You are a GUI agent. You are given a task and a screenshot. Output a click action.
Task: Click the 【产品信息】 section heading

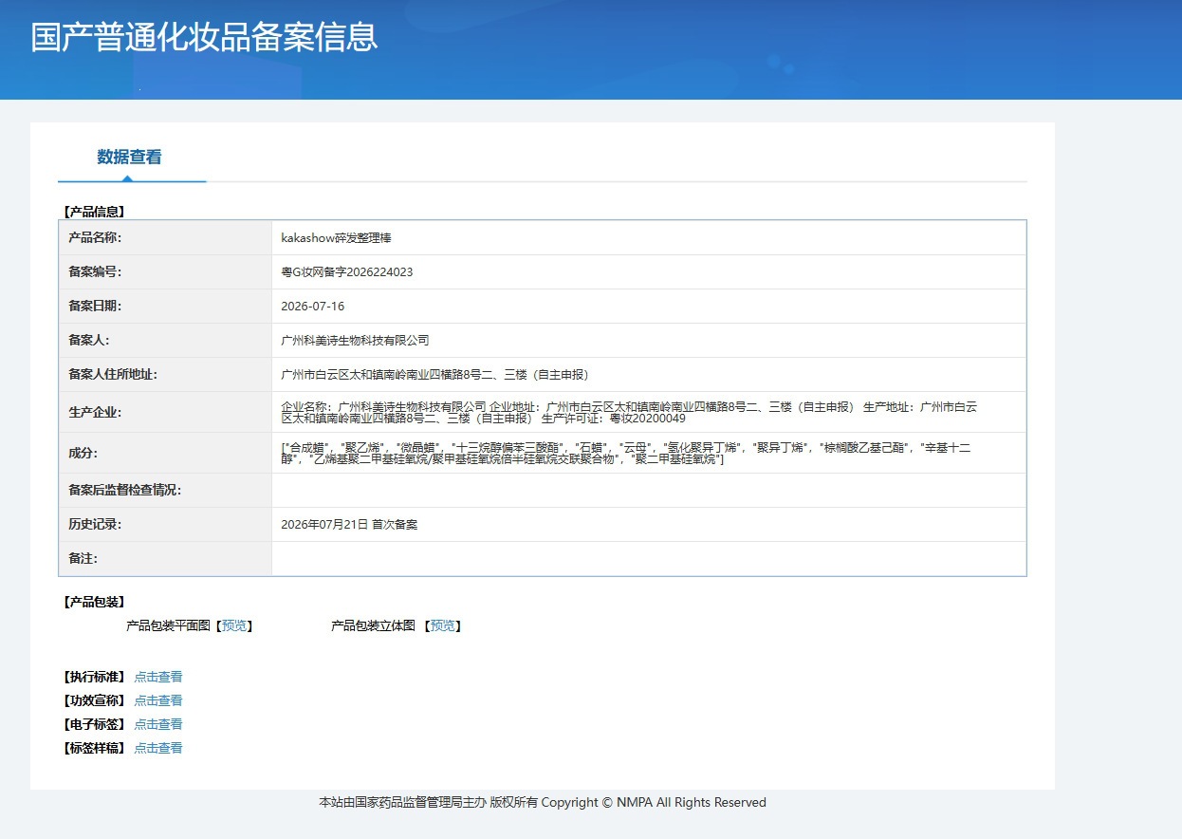94,212
